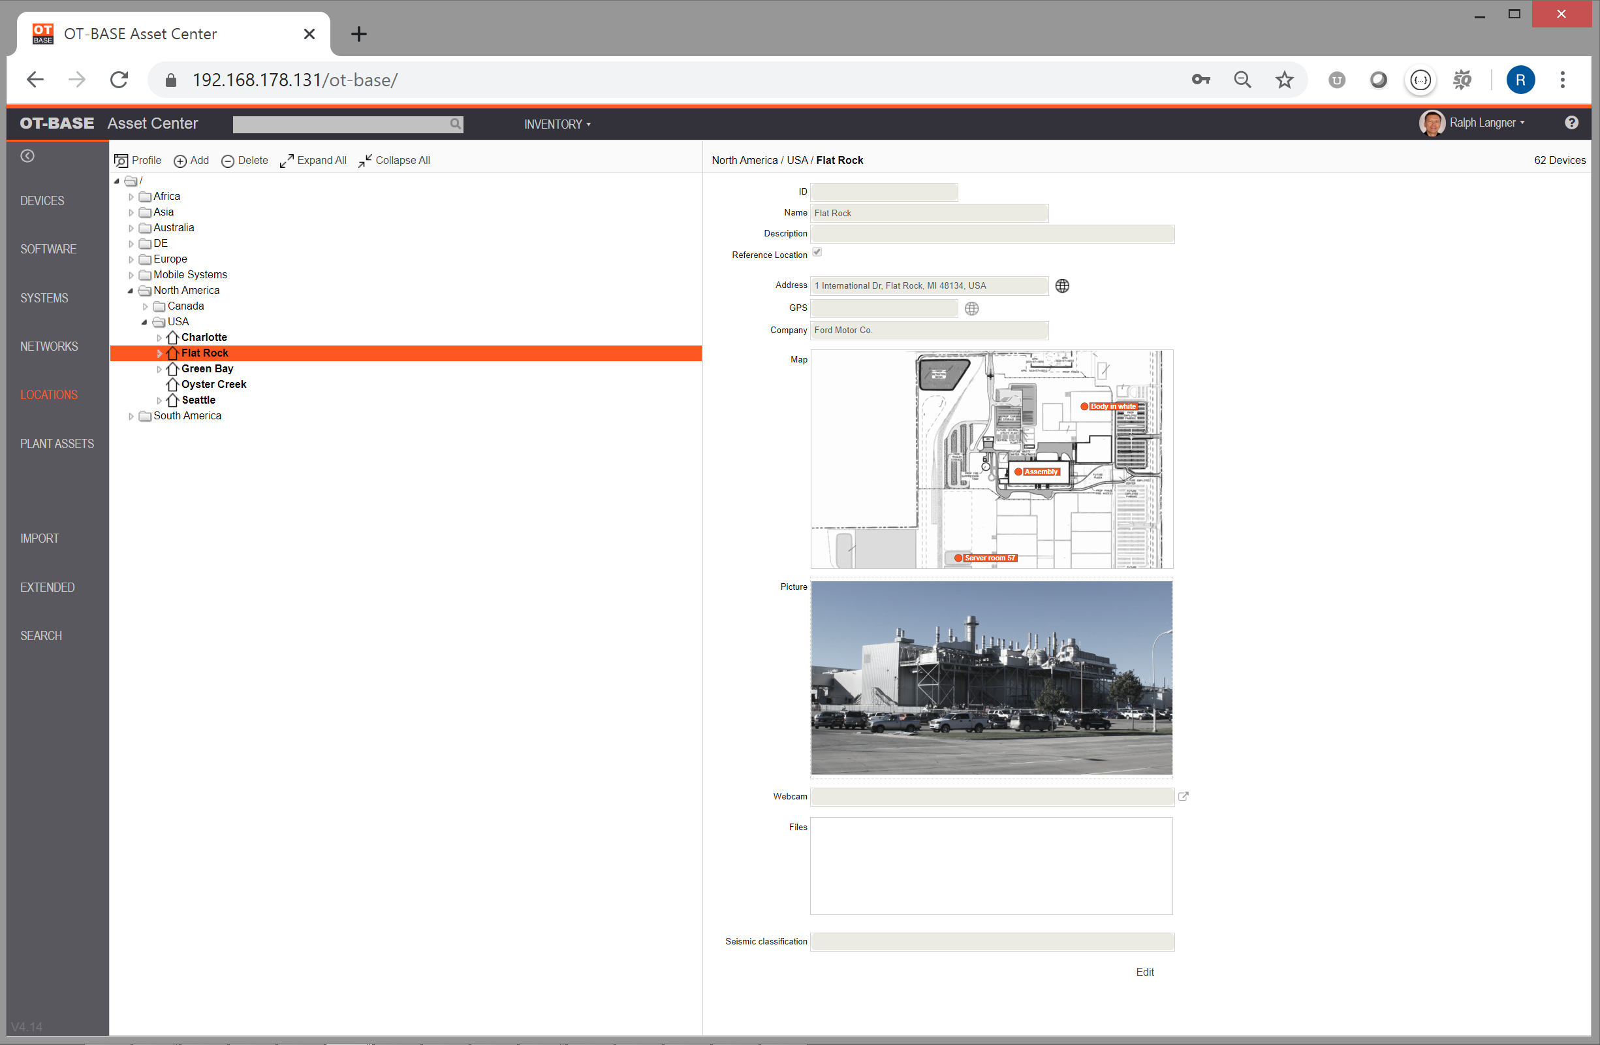Click the Edit link below the form

click(1144, 972)
